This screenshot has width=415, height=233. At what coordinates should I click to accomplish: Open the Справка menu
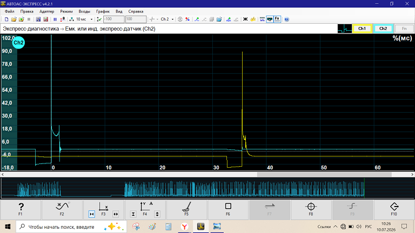[136, 11]
